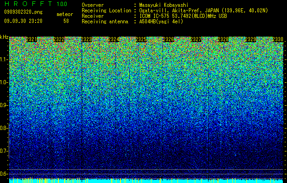
Task: Click the 2330 time marker label
Action: pos(278,39)
